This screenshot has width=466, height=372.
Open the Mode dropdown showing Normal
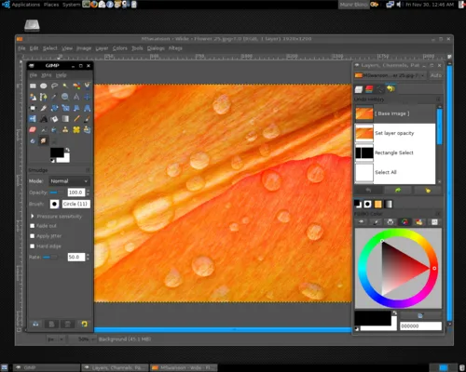point(69,181)
